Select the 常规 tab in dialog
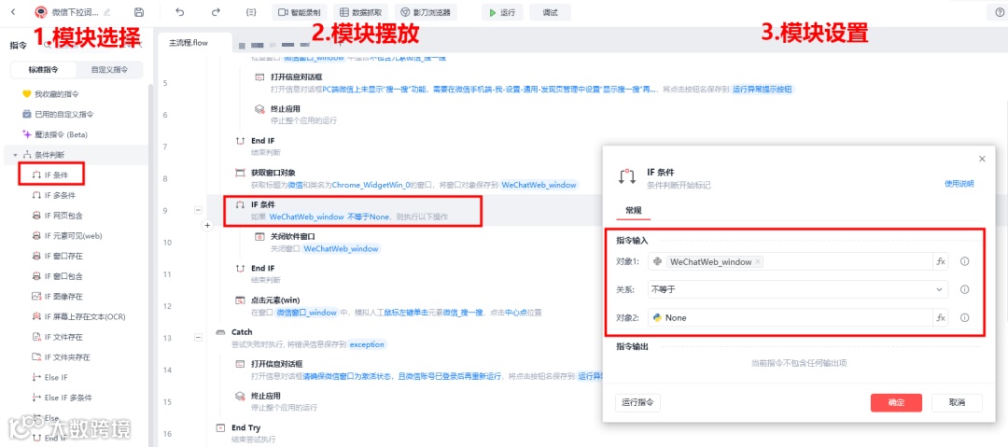The height and width of the screenshot is (447, 1008). coord(633,210)
